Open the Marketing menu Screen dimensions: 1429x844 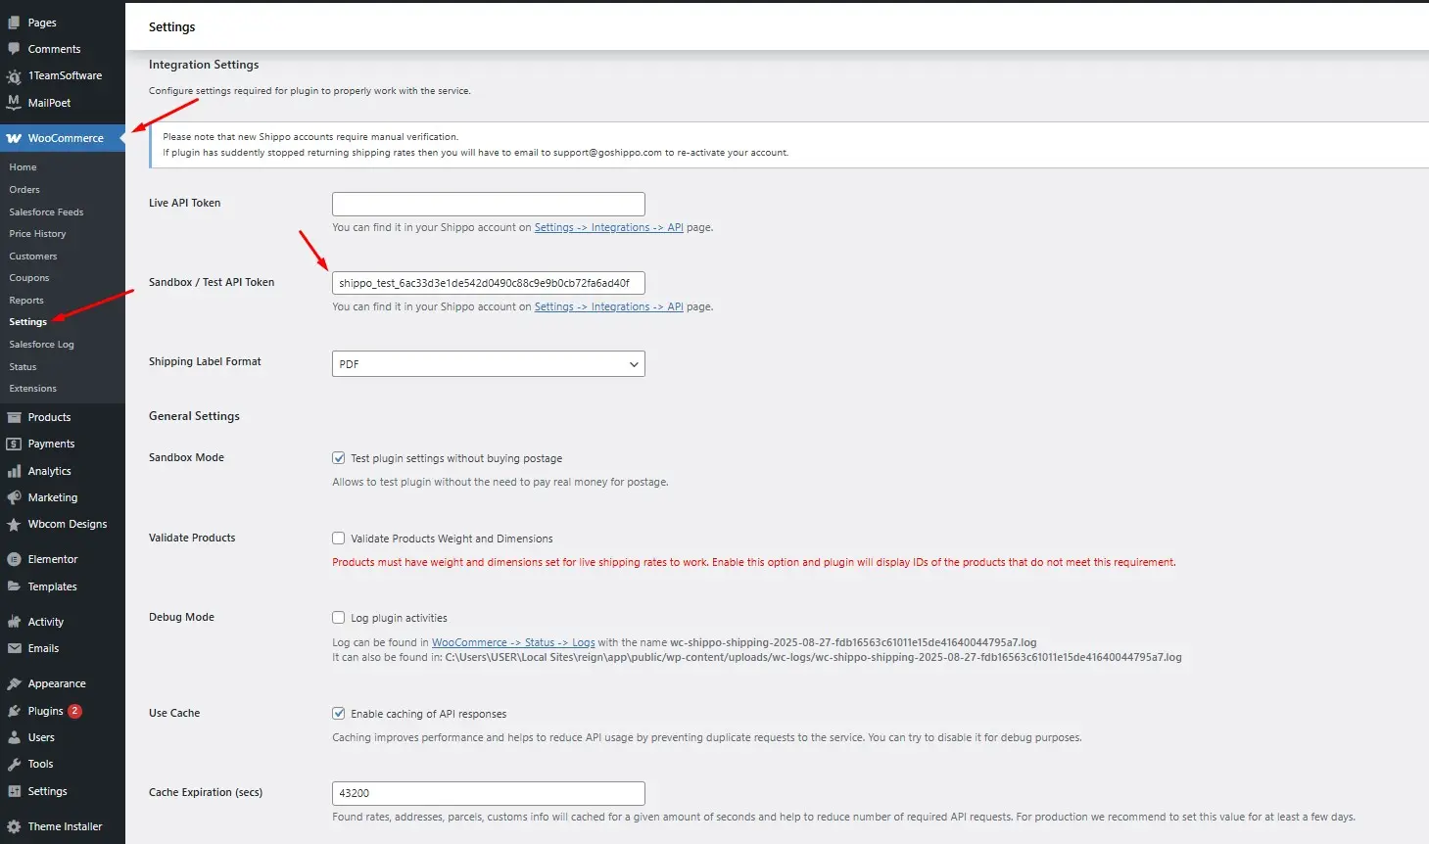pyautogui.click(x=51, y=497)
